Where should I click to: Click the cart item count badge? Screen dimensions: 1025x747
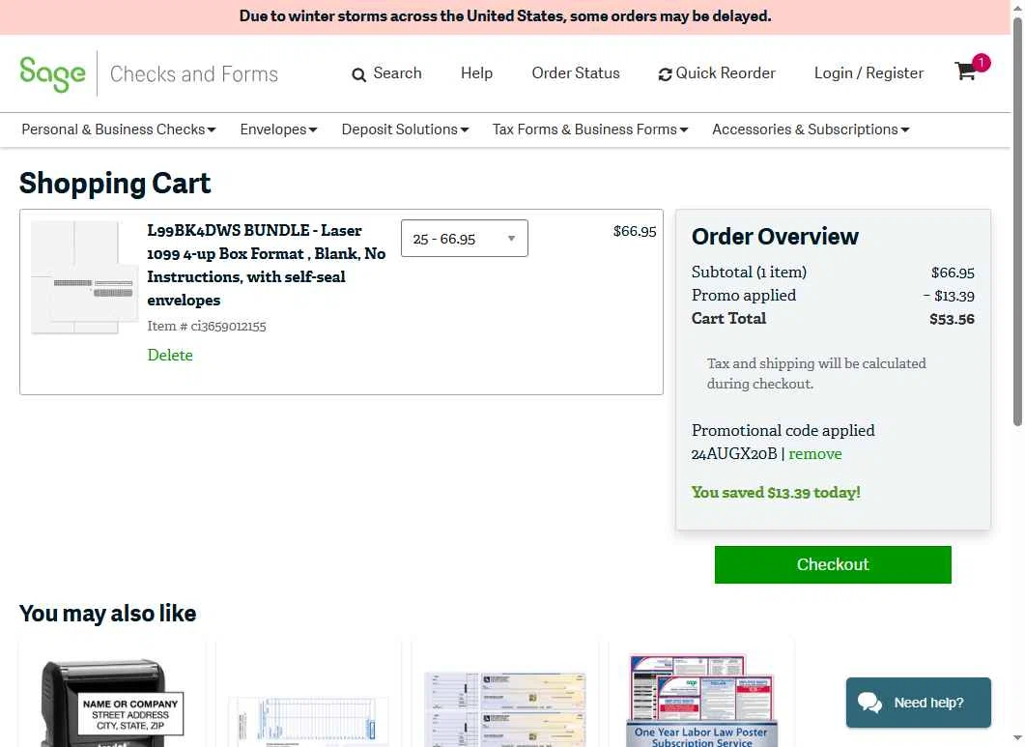tap(981, 62)
